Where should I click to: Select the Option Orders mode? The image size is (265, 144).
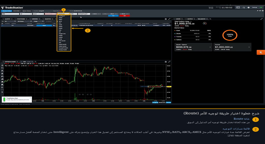coord(27,11)
